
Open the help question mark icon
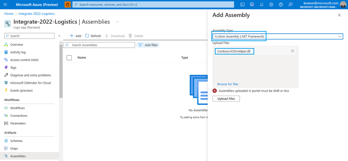[x=281, y=5]
